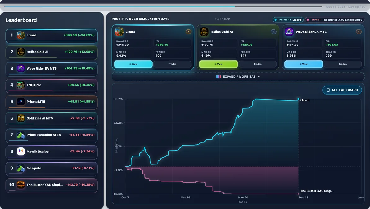Click the green View button for Helios Gold AI
370x209 pixels.
[218, 64]
